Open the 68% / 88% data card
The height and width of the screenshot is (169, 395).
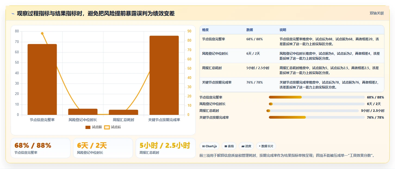click(x=41, y=148)
